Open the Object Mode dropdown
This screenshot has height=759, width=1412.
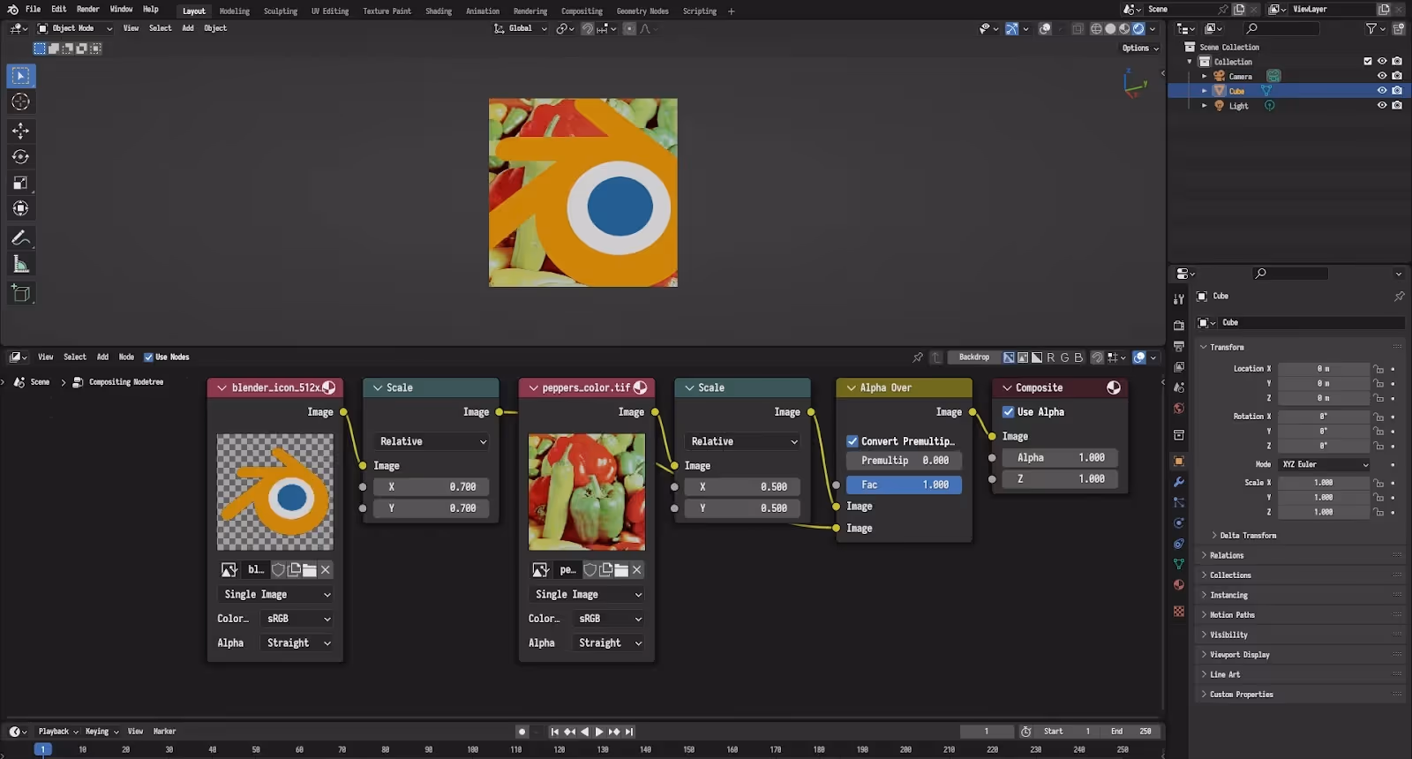tap(75, 28)
